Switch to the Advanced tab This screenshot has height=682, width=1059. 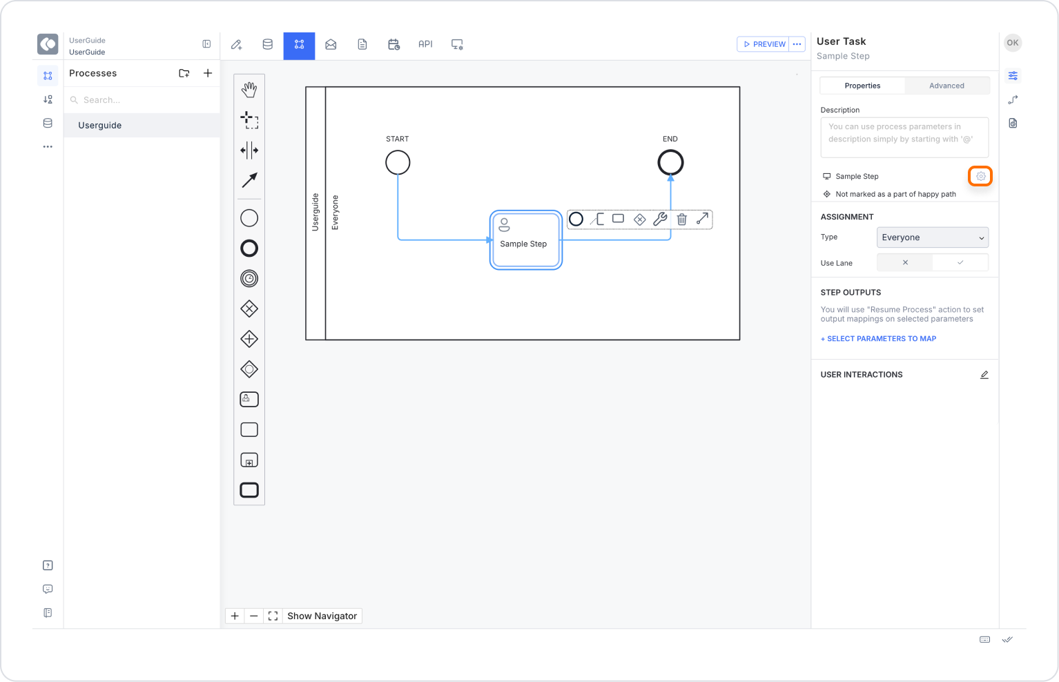pyautogui.click(x=946, y=86)
